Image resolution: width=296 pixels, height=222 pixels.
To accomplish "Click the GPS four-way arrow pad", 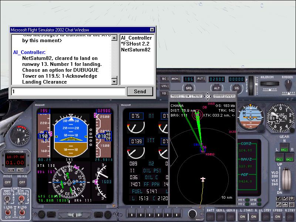I will pyautogui.click(x=207, y=96).
